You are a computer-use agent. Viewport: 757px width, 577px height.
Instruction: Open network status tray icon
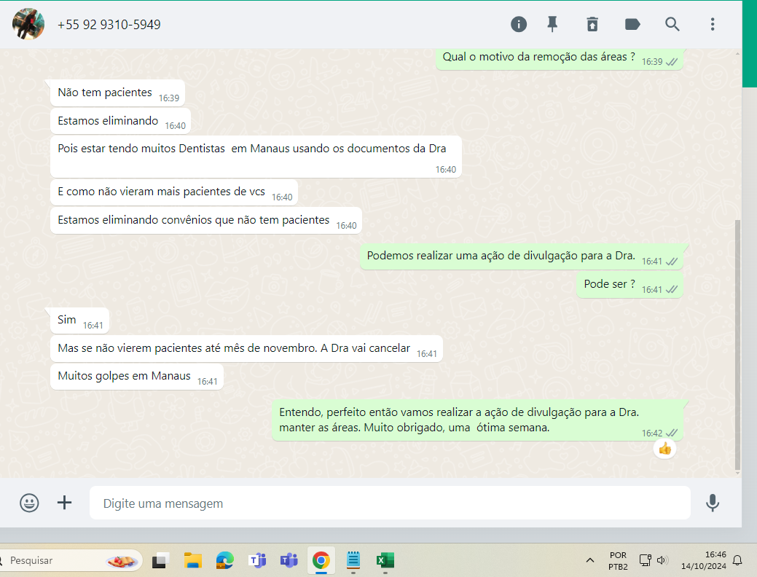(x=646, y=560)
